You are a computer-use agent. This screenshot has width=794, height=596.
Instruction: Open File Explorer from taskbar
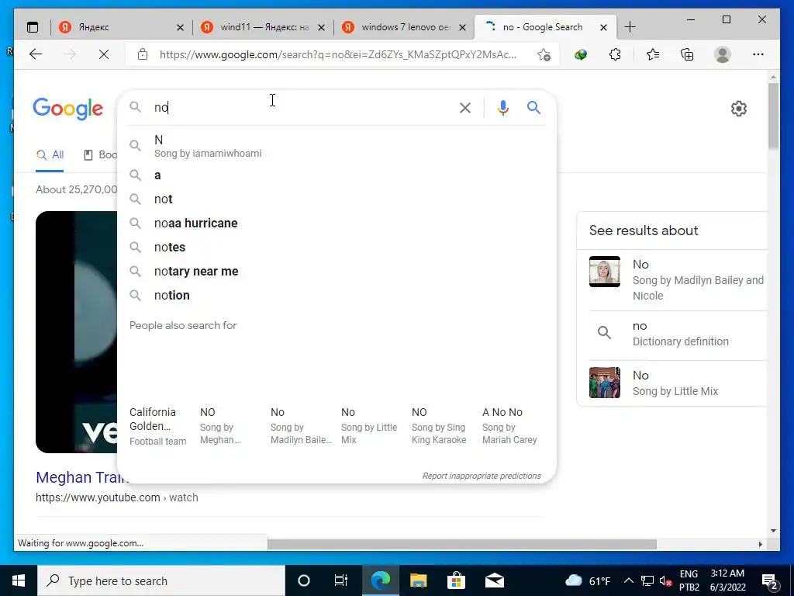(x=418, y=580)
